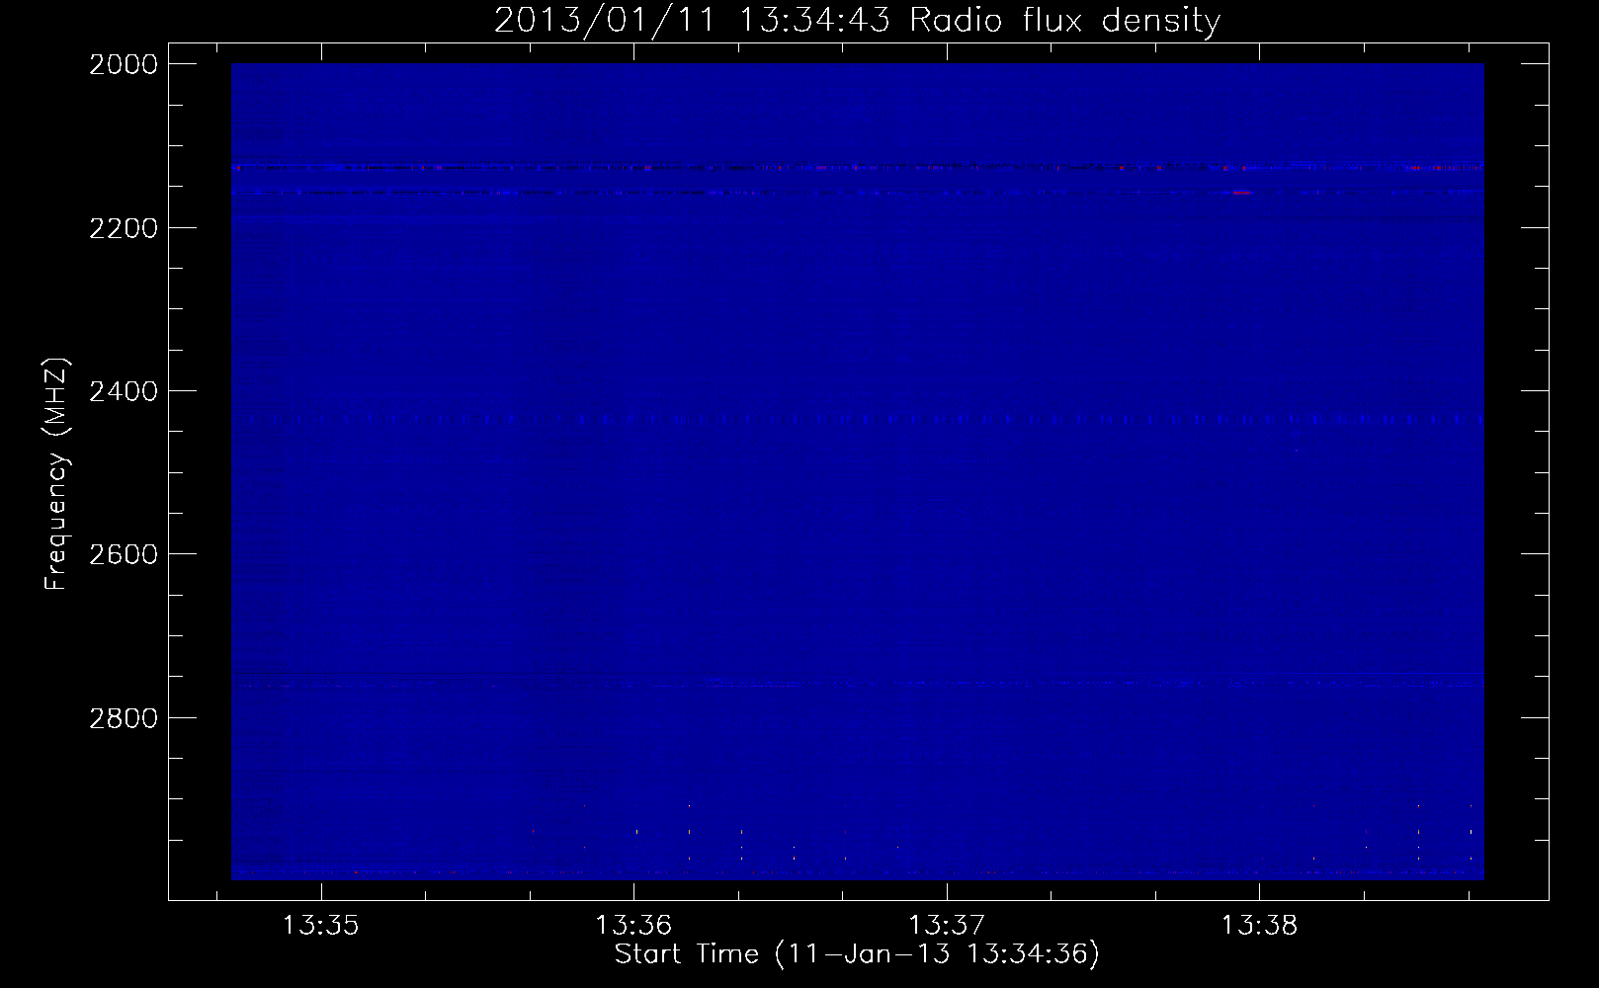Click the '2400' frequency axis label
The height and width of the screenshot is (988, 1599).
[x=124, y=392]
